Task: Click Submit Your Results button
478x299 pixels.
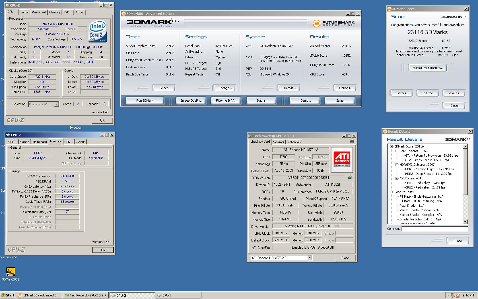Action: pos(428,68)
